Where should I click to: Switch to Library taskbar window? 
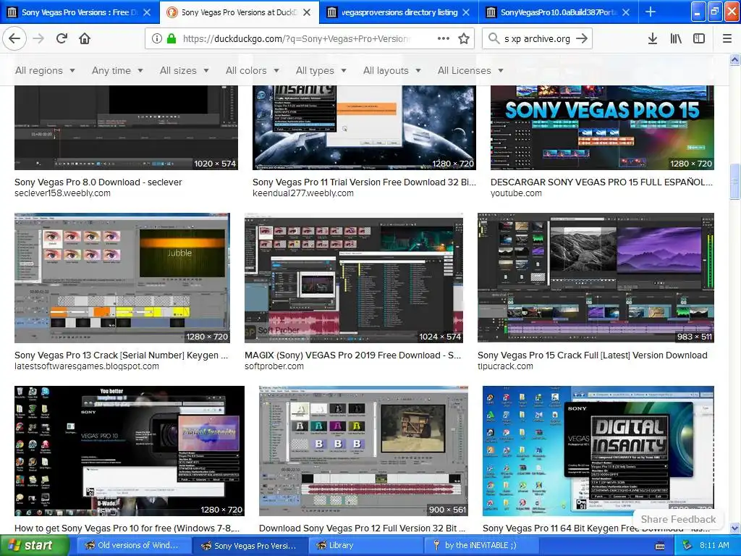[365, 546]
